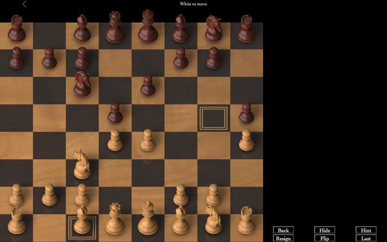Select the black king on e8

pos(148,26)
